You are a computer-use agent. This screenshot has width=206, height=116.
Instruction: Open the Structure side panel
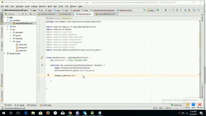click(x=2, y=32)
